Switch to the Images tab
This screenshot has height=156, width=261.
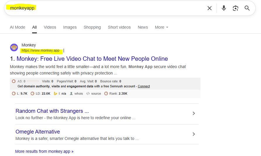click(x=70, y=27)
